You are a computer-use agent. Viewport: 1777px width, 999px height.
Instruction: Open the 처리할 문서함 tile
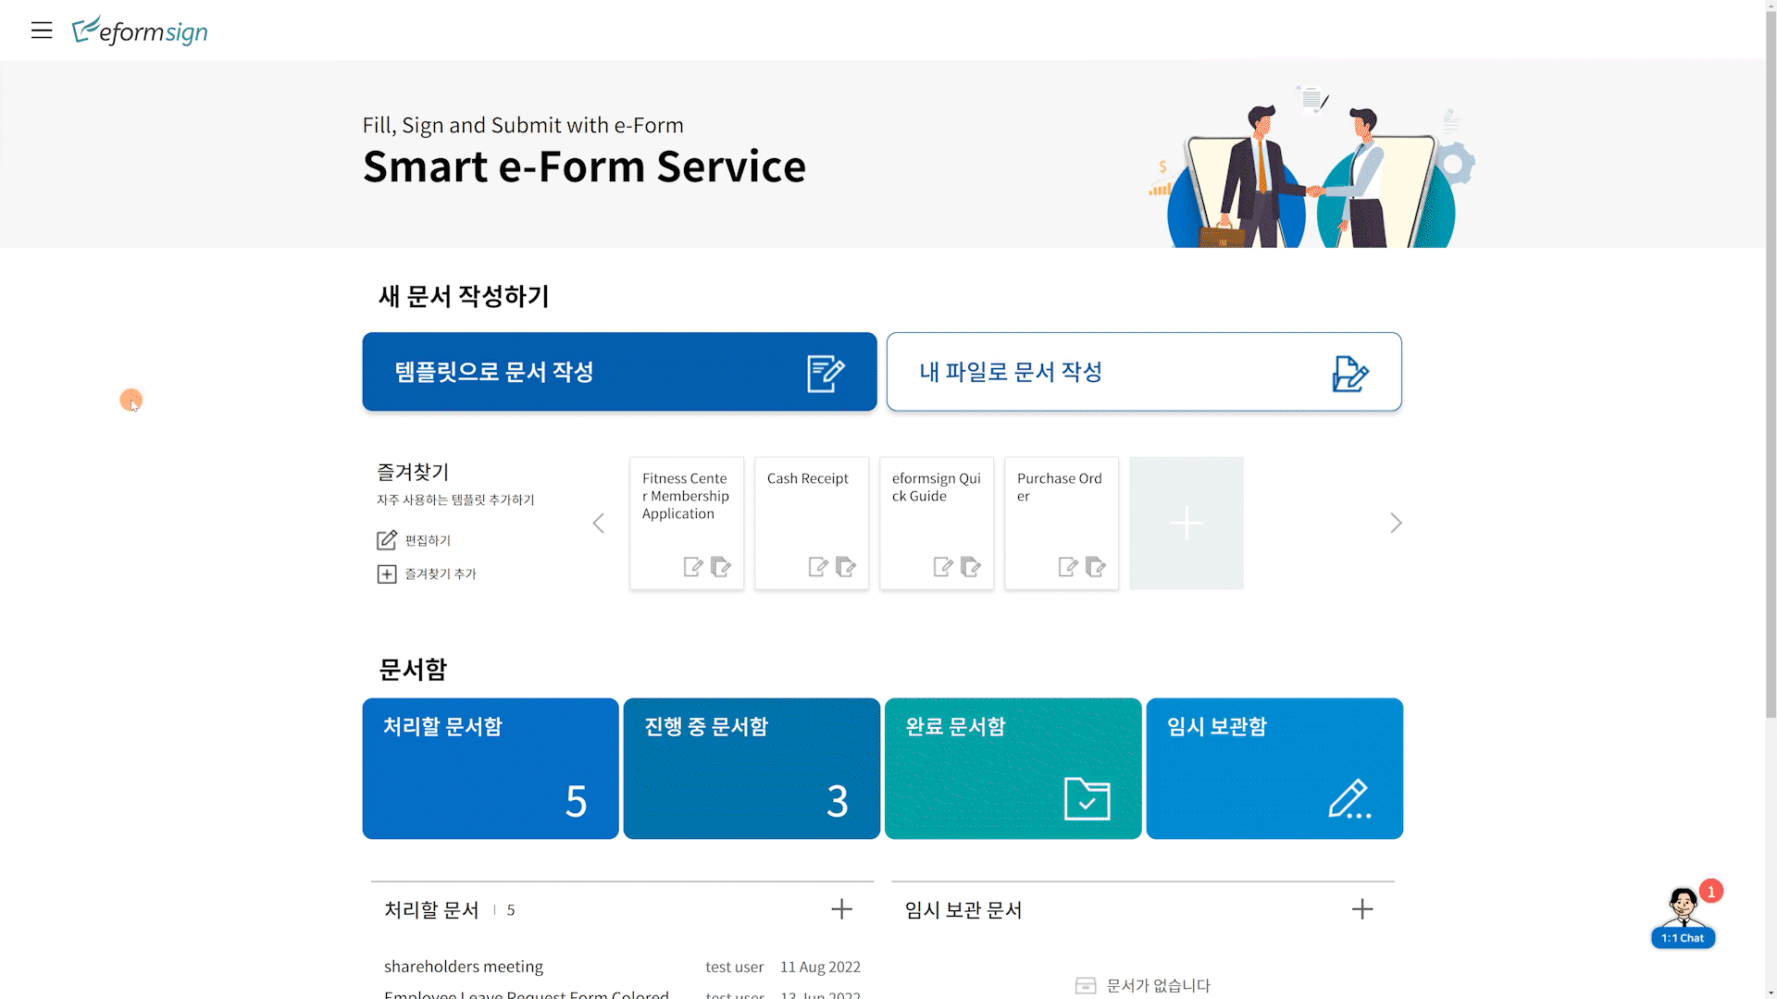[491, 769]
